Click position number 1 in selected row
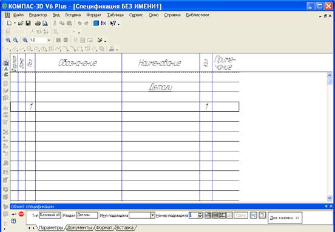Image resolution: width=335 pixels, height=232 pixels. 30,107
